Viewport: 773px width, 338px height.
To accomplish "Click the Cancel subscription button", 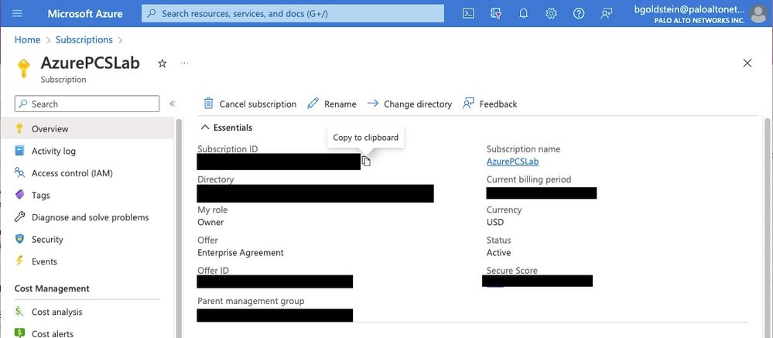I will coord(250,104).
